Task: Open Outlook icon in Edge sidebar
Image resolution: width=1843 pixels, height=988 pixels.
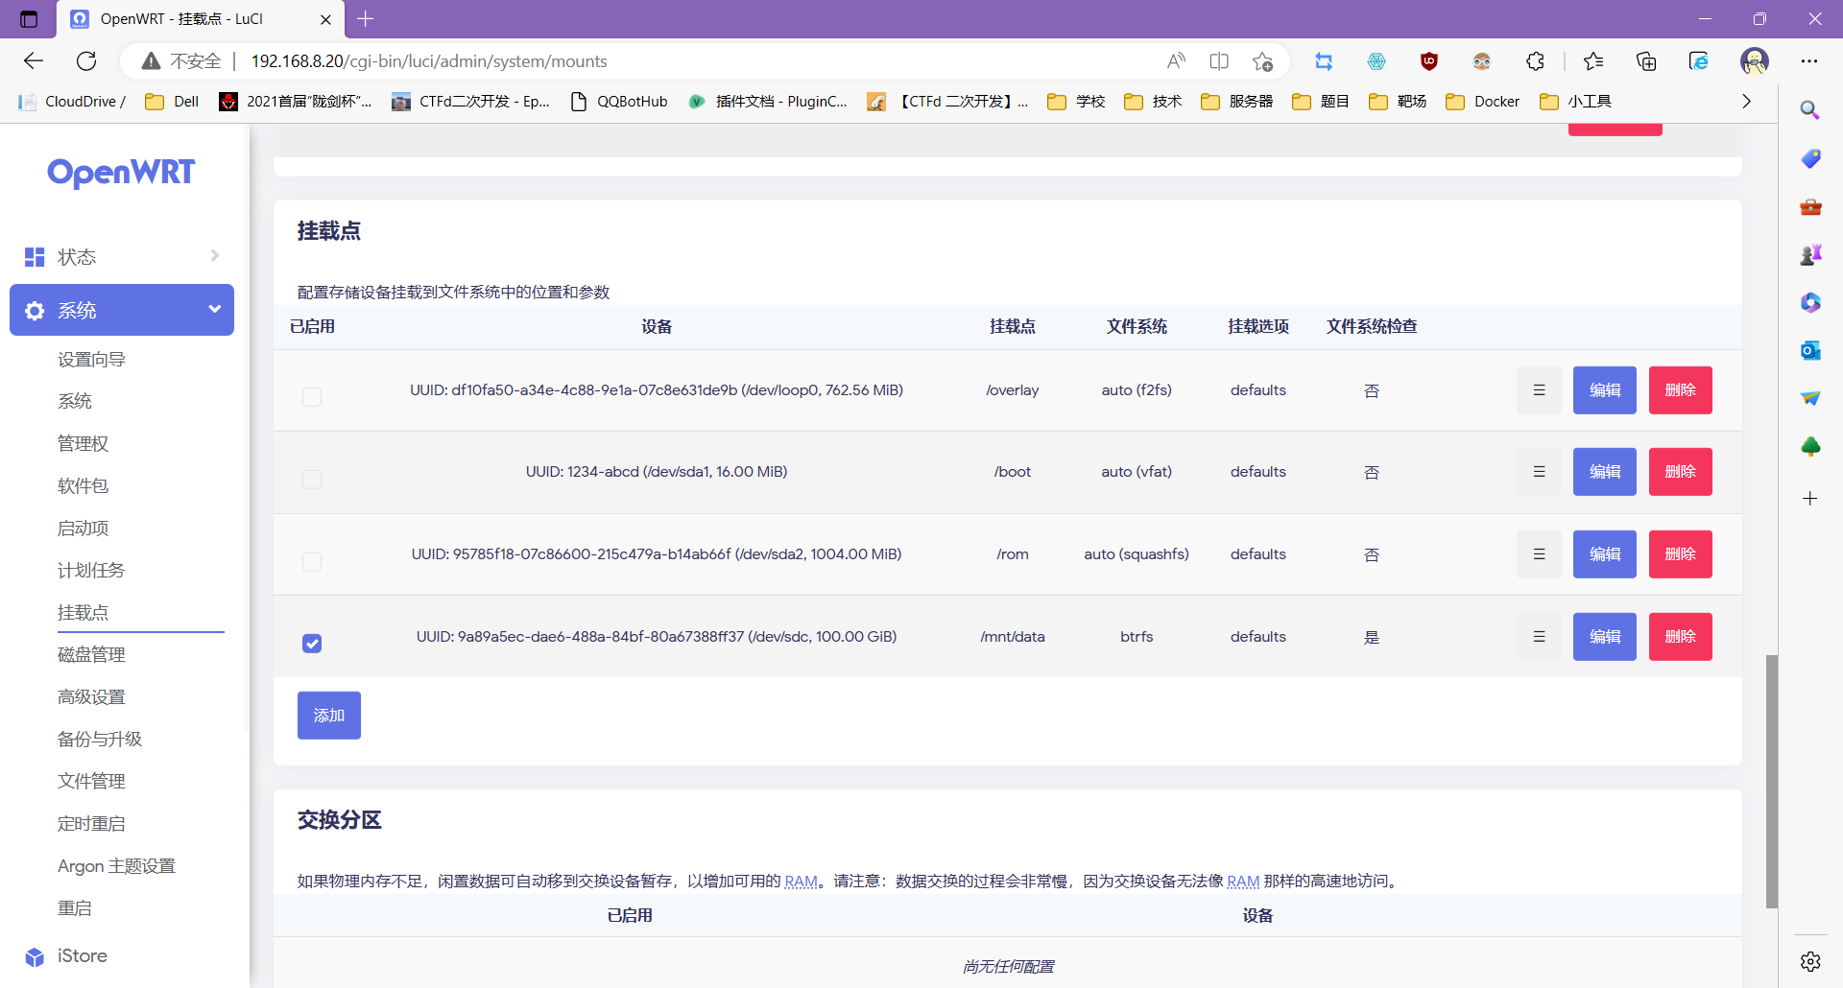Action: point(1810,350)
